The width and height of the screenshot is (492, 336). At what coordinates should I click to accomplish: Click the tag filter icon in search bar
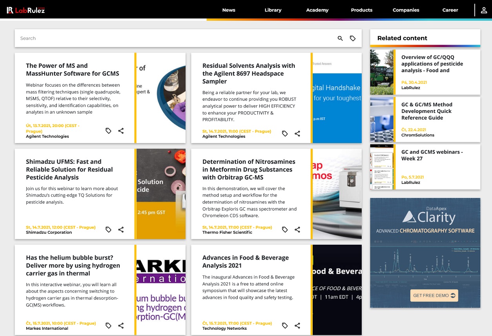[x=353, y=38]
